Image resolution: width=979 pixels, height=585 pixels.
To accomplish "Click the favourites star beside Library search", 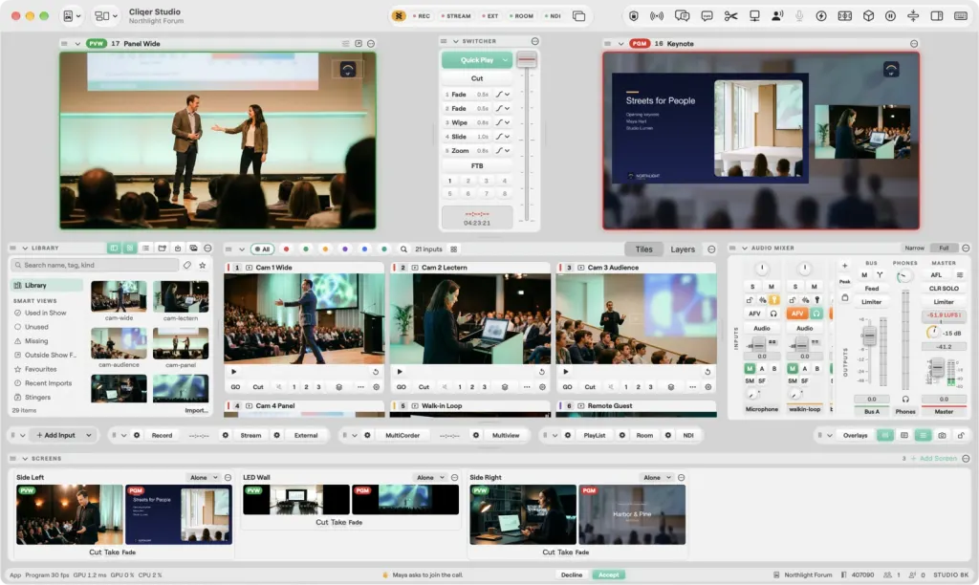I will point(203,266).
